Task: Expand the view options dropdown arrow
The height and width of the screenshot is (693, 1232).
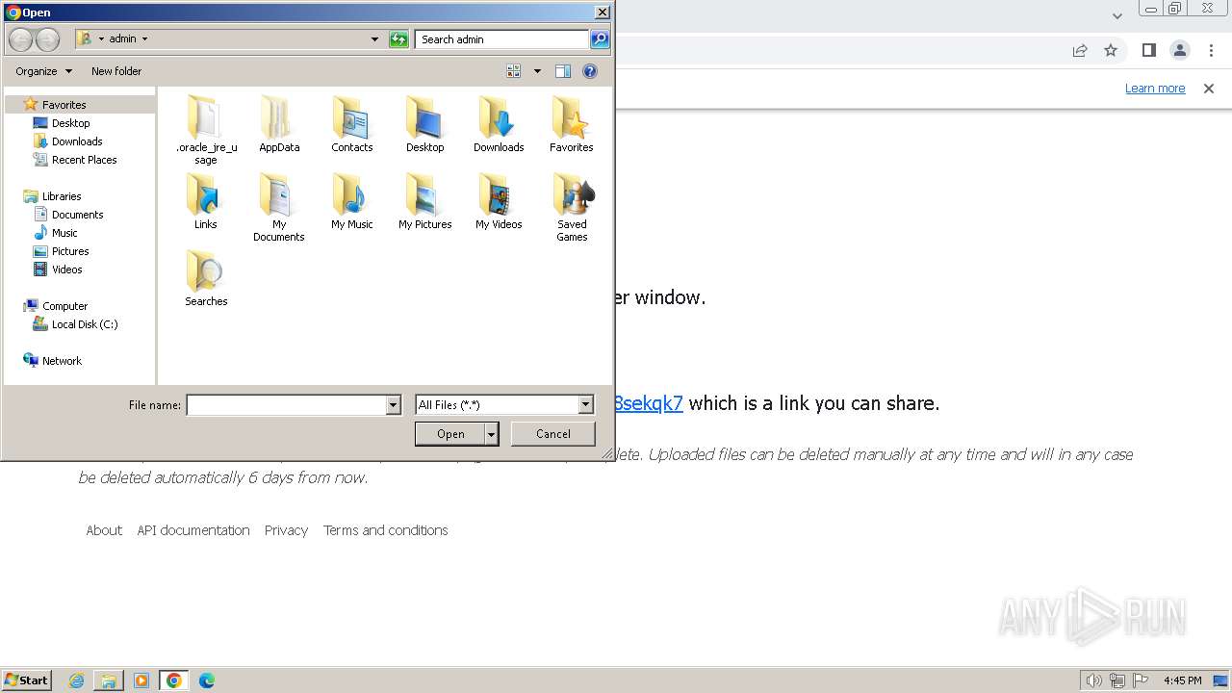Action: [537, 71]
